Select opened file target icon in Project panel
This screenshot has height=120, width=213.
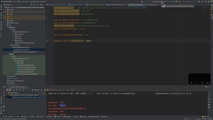(32, 5)
